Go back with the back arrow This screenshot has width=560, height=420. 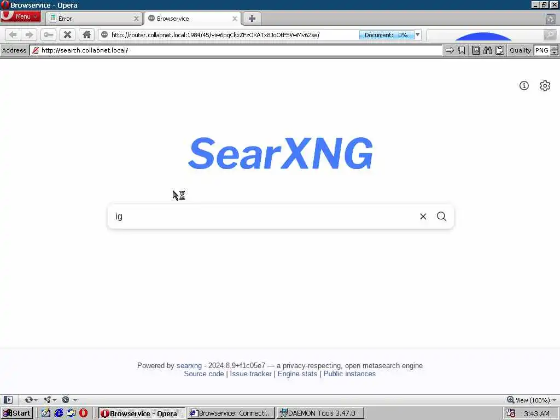13,34
